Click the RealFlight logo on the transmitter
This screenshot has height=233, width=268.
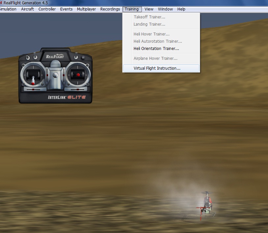[x=55, y=56]
